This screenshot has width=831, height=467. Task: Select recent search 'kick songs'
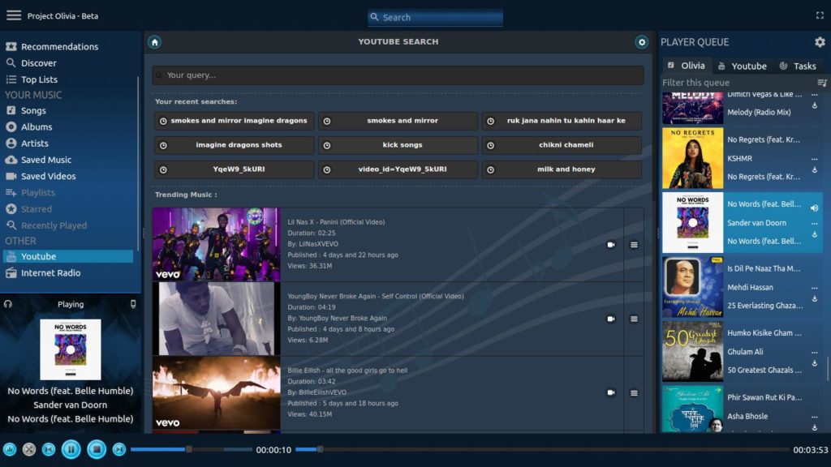click(x=398, y=145)
